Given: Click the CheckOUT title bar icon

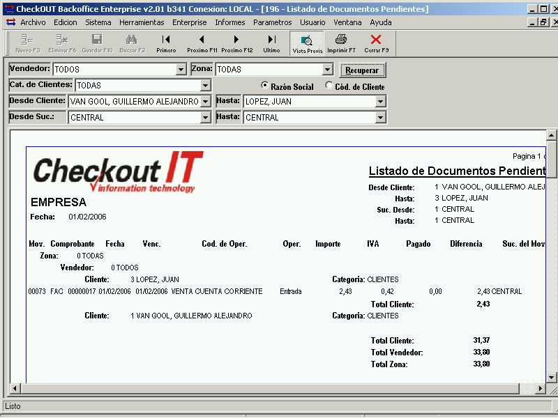Looking at the screenshot, I should click(9, 8).
